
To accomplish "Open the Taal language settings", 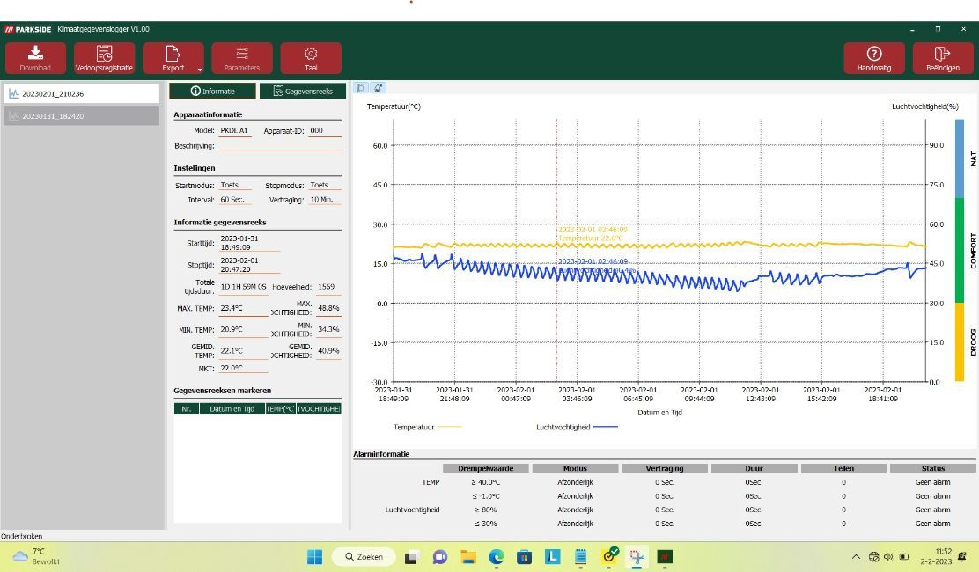I will click(310, 58).
